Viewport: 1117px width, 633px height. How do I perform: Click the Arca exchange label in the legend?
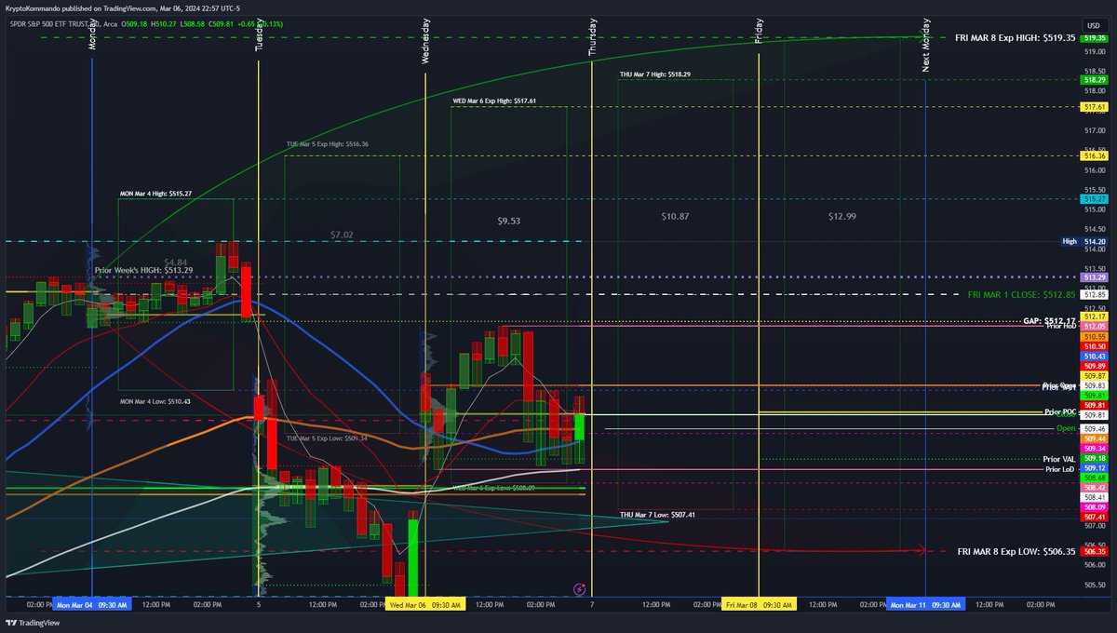click(x=110, y=25)
